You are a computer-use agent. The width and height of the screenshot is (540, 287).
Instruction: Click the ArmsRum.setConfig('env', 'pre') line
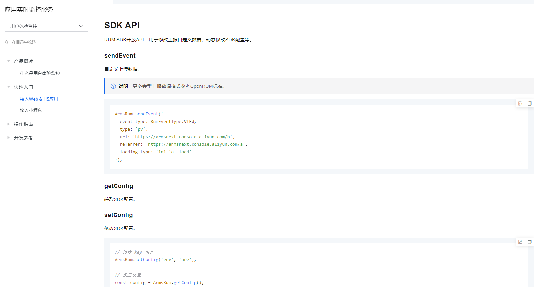click(x=156, y=260)
